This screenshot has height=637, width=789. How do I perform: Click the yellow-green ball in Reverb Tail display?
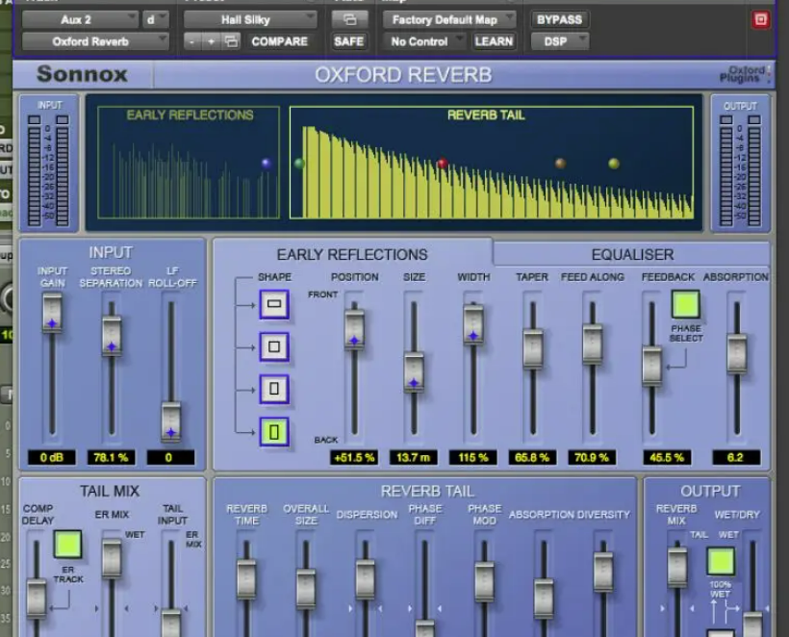(x=614, y=163)
